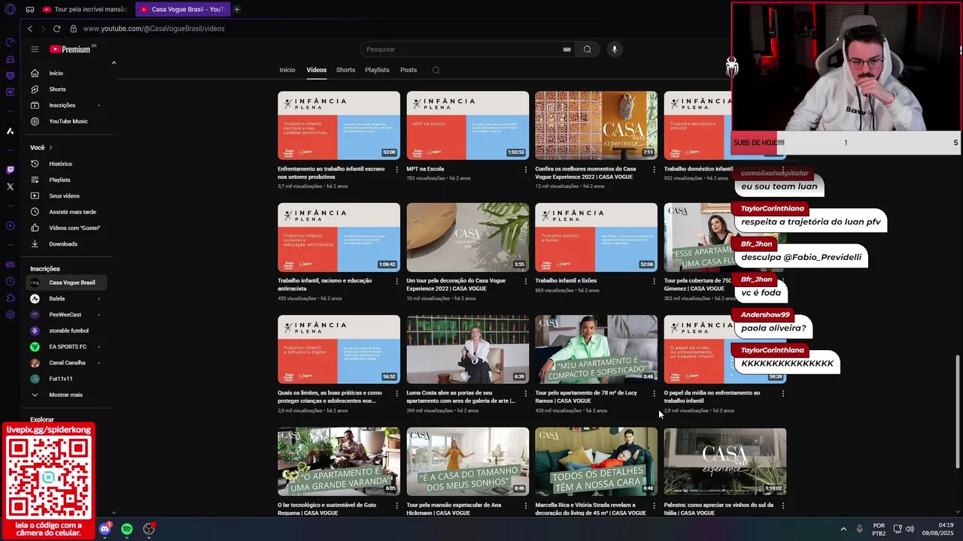Open Baleia subscription channel
Image resolution: width=963 pixels, height=541 pixels.
pyautogui.click(x=68, y=298)
